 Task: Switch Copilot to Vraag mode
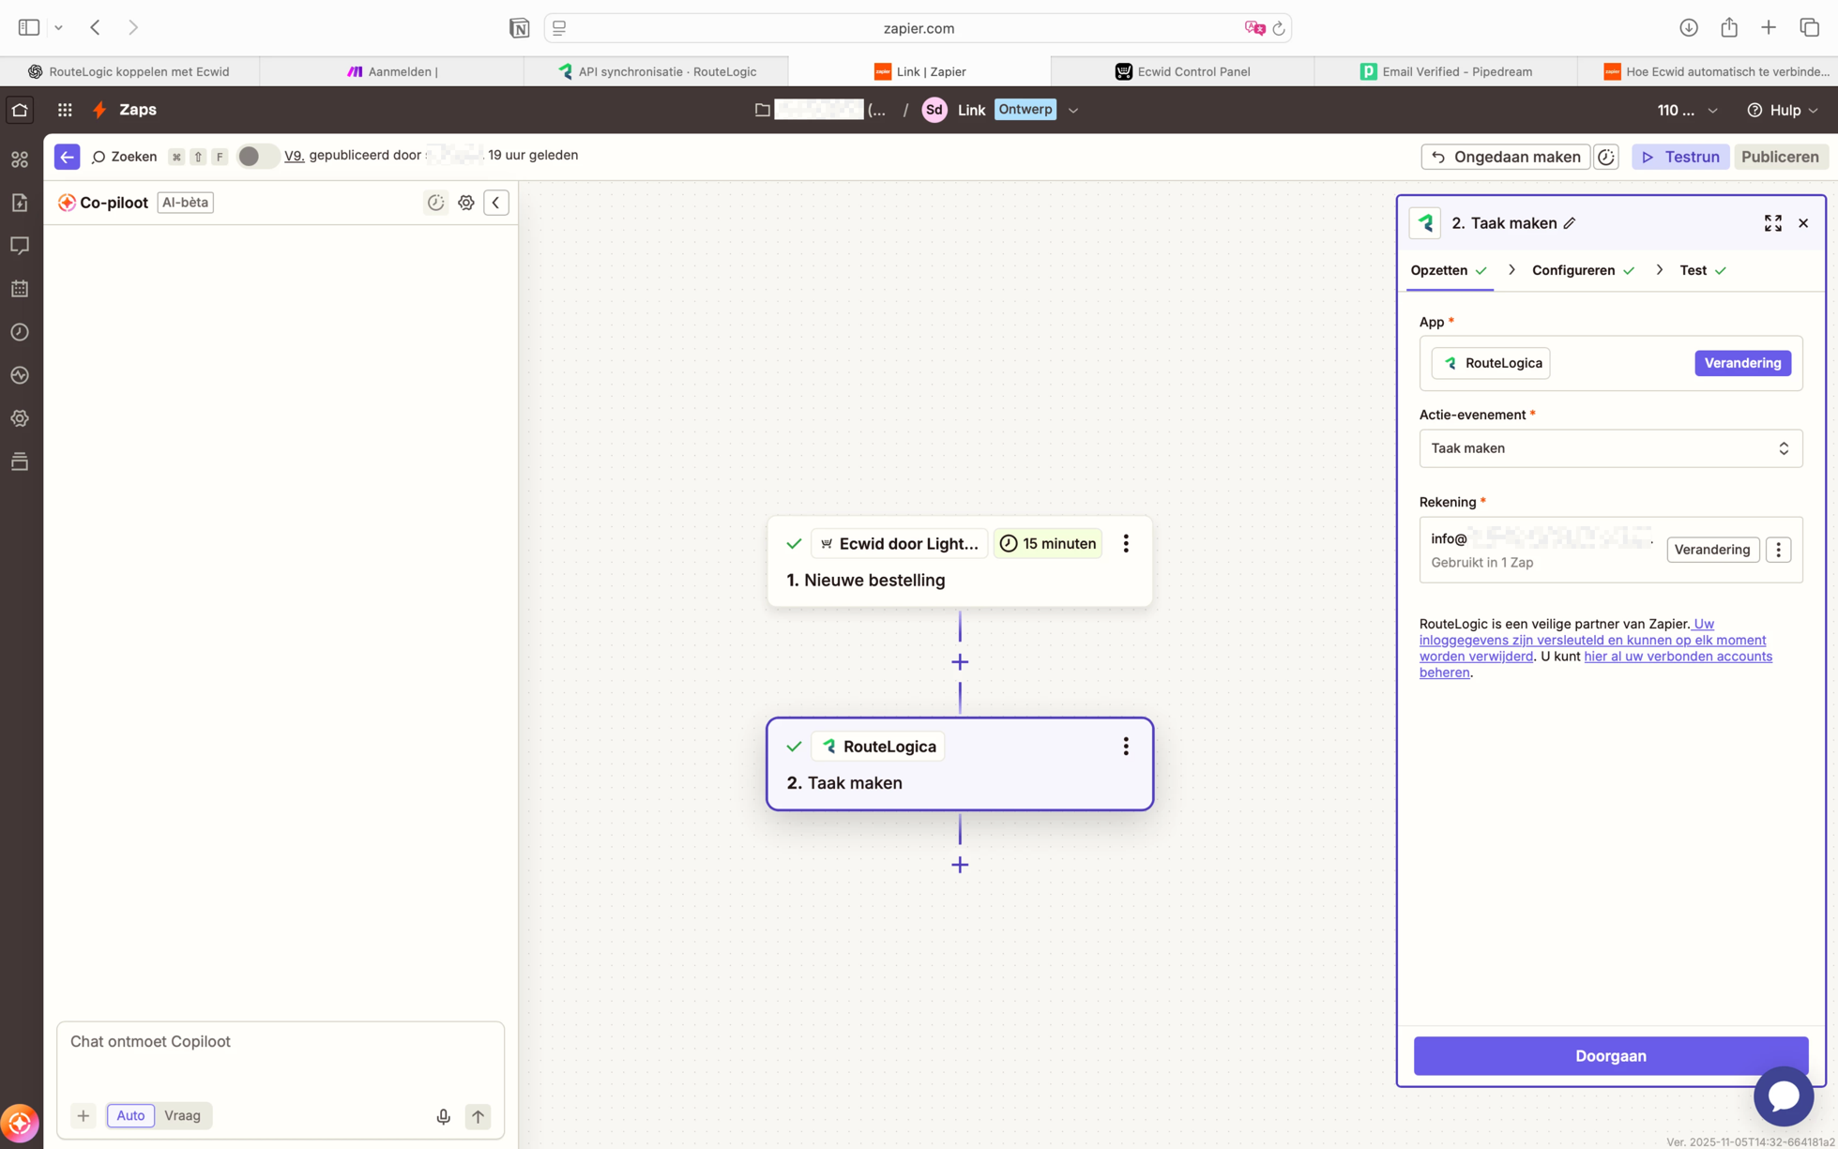click(x=182, y=1115)
